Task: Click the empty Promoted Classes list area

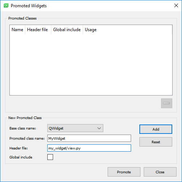Action: 91,64
